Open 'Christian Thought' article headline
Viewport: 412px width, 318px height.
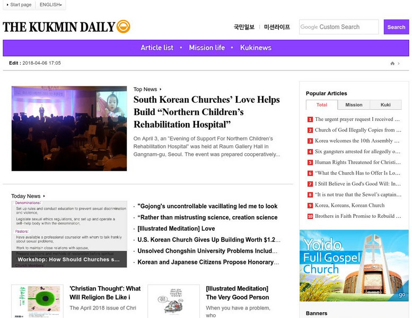coord(105,293)
